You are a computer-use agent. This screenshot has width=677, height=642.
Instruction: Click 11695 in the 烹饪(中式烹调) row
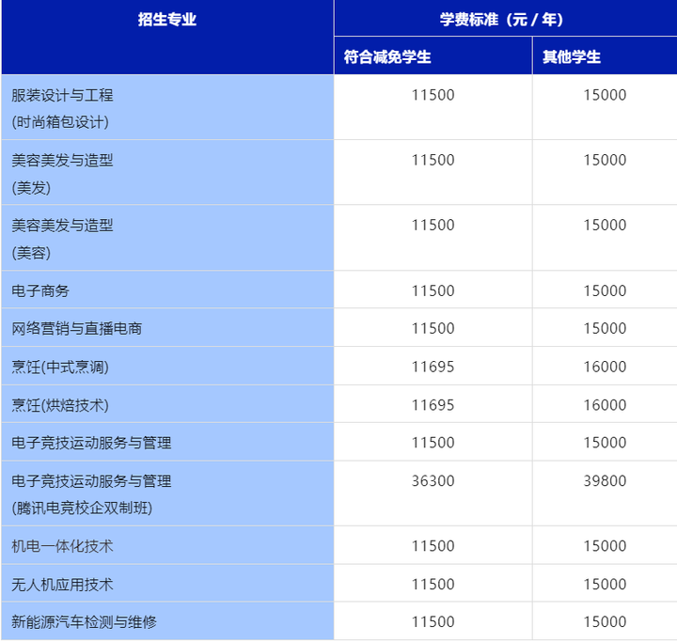click(x=433, y=367)
